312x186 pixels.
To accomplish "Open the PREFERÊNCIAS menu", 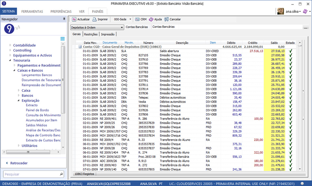I will coord(61,11).
